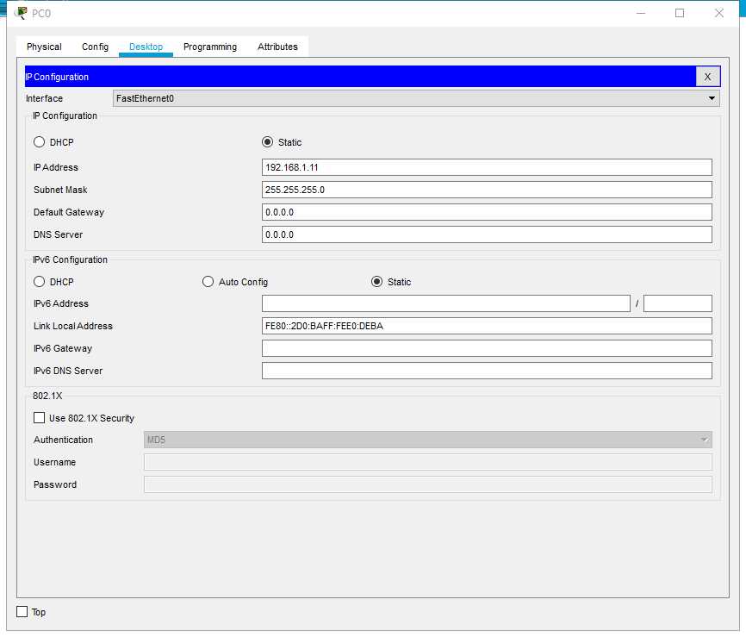Close the IP Configuration panel with X
This screenshot has height=637, width=746.
click(x=707, y=77)
